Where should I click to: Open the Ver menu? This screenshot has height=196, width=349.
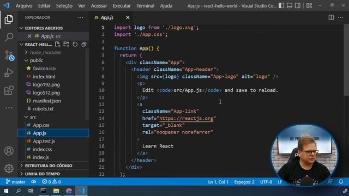pyautogui.click(x=81, y=6)
